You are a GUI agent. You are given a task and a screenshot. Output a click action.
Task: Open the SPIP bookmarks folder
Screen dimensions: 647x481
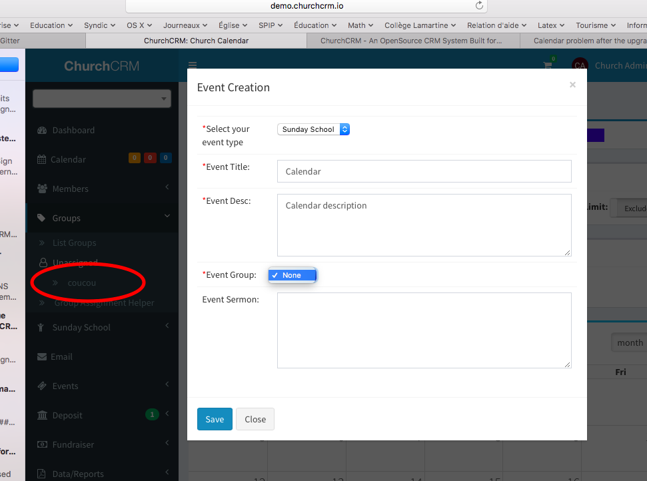click(x=271, y=25)
